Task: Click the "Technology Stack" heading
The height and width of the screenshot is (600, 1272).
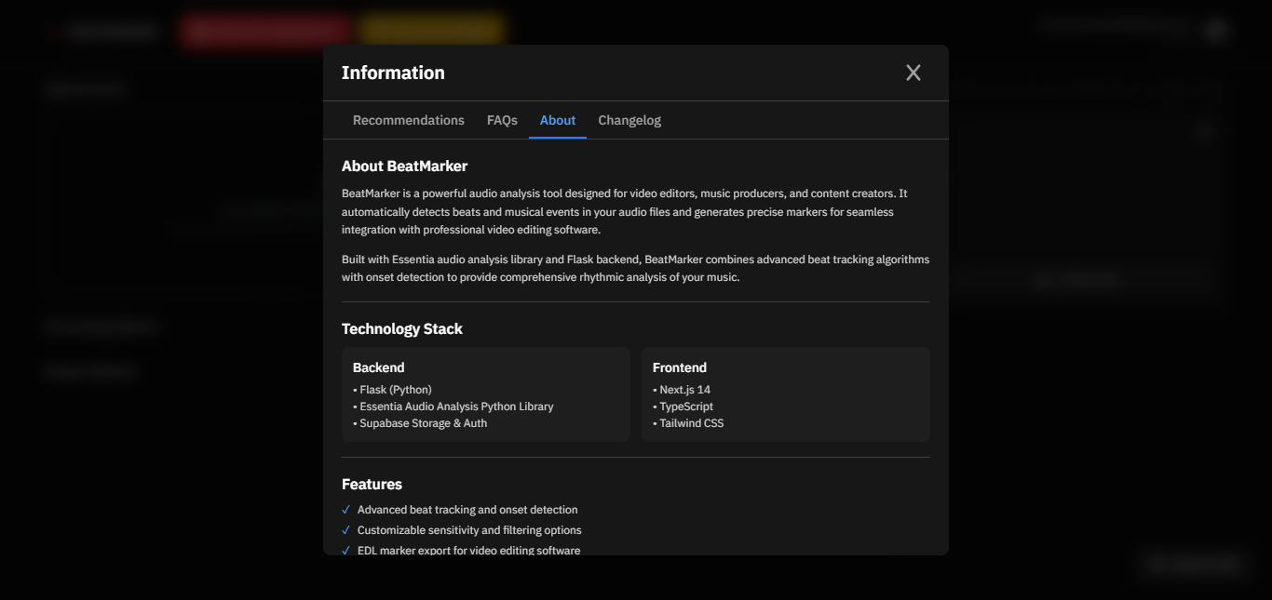Action: [402, 329]
